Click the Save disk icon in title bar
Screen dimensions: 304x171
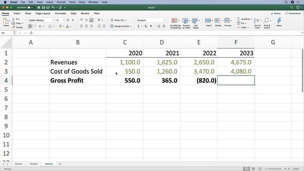pyautogui.click(x=43, y=8)
